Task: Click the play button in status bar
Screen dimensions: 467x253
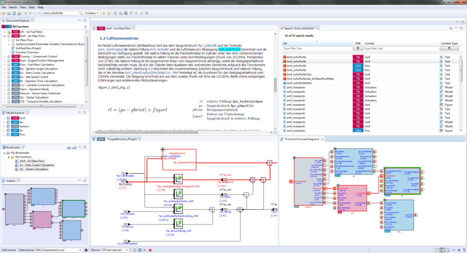Action: (145, 250)
